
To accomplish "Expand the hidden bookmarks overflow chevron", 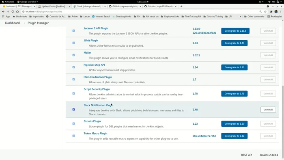I will tap(240, 17).
